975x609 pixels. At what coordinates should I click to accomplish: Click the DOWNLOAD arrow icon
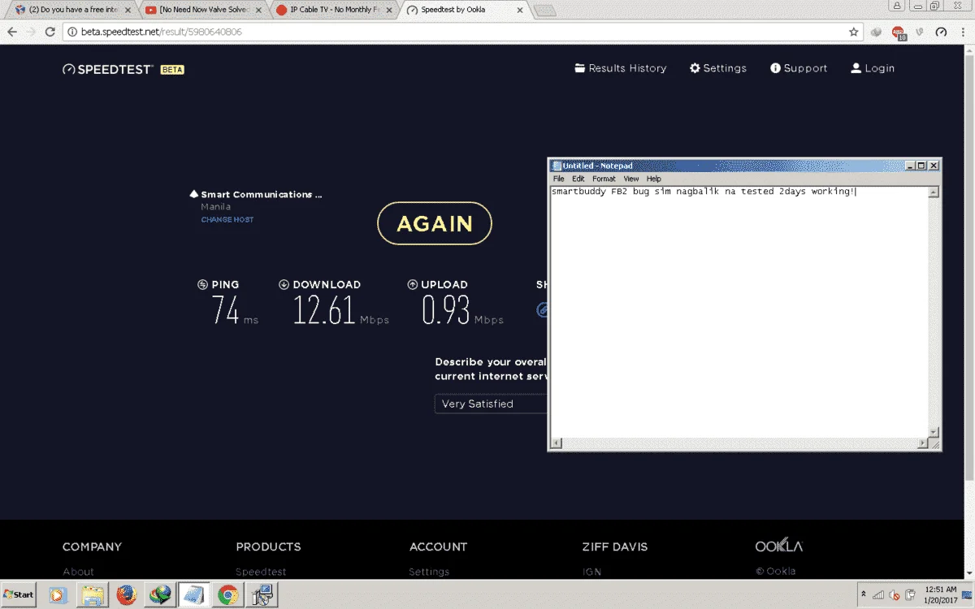point(284,284)
